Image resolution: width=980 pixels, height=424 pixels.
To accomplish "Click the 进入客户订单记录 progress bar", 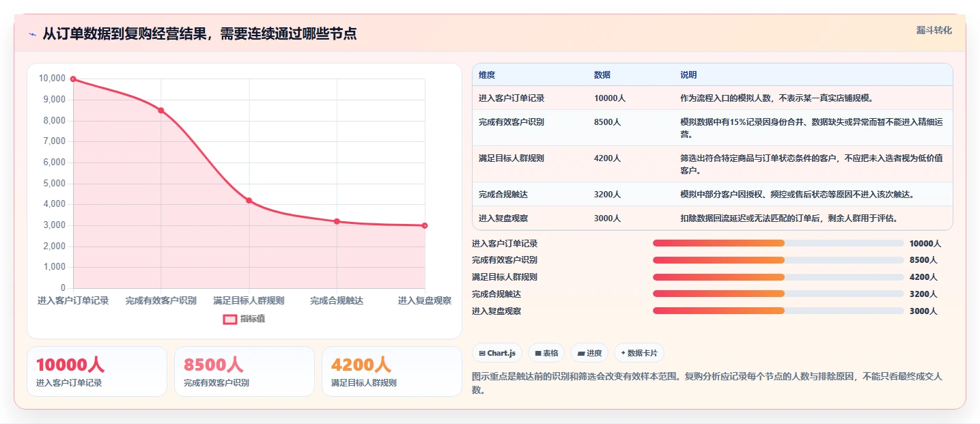I will [779, 243].
